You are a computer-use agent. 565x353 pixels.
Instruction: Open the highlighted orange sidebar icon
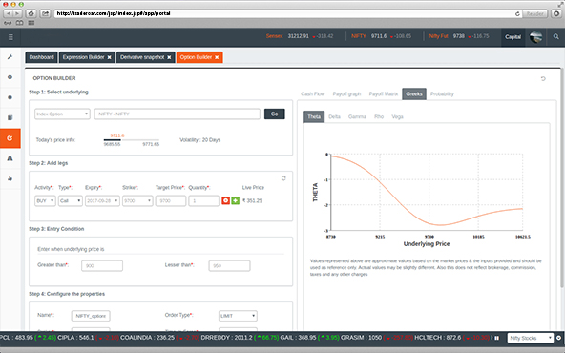click(10, 138)
